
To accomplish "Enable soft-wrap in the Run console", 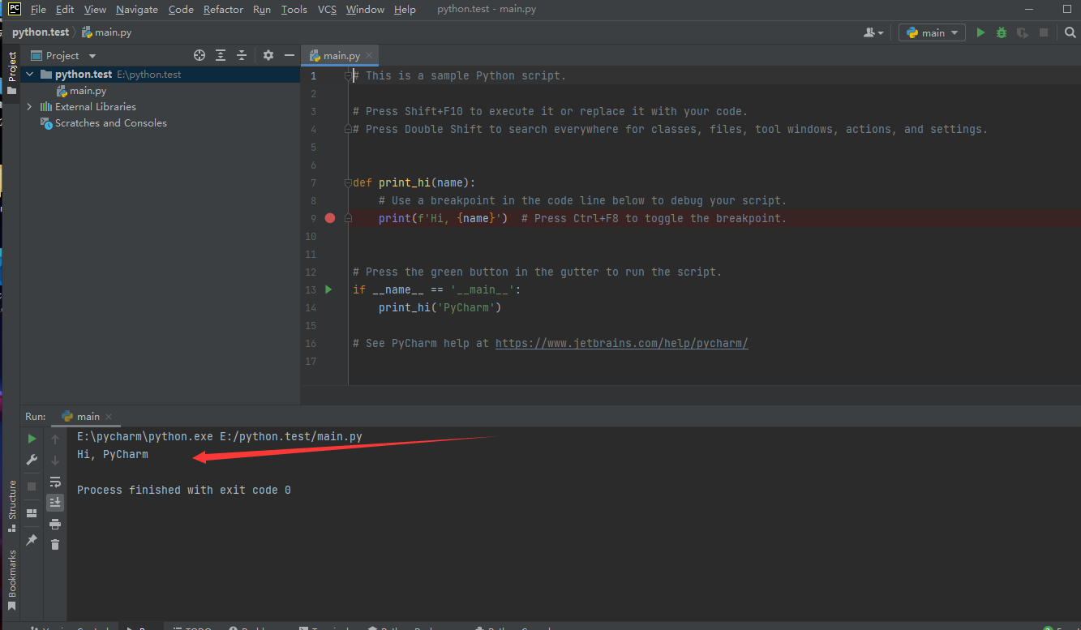I will (x=54, y=482).
